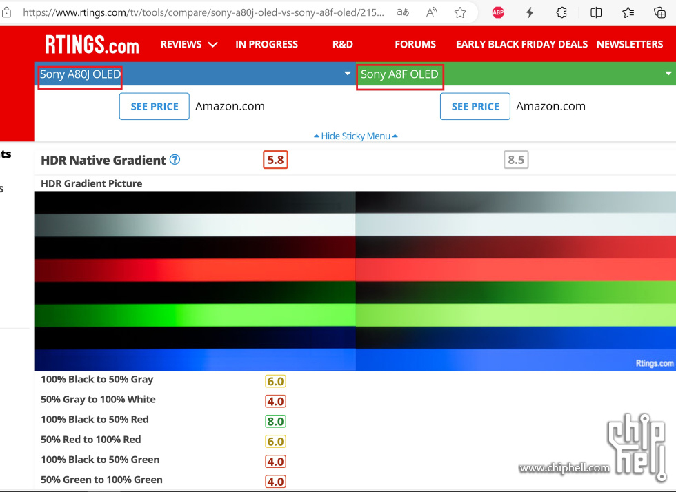Open the favorites list icon
Viewport: 676px width, 492px height.
628,12
